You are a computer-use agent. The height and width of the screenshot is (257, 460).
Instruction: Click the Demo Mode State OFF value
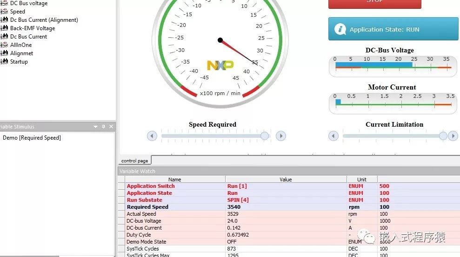click(x=232, y=242)
